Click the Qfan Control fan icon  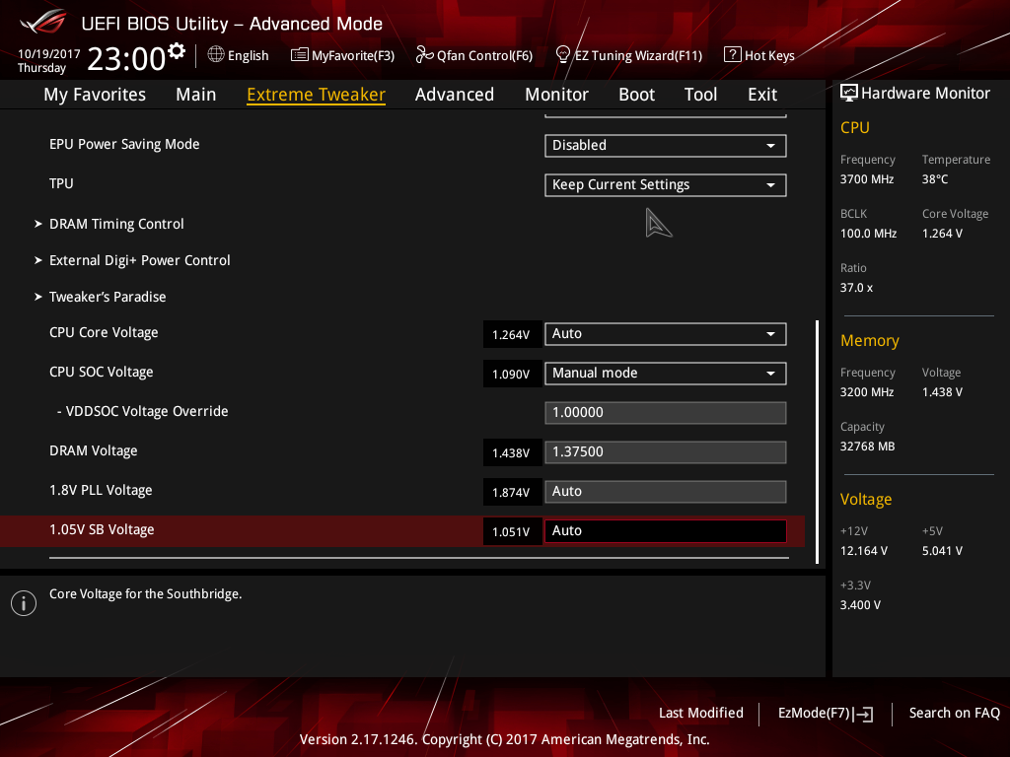pos(424,55)
